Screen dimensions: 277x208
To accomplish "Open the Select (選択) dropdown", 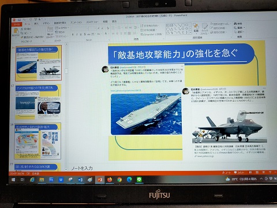I will [x=239, y=32].
